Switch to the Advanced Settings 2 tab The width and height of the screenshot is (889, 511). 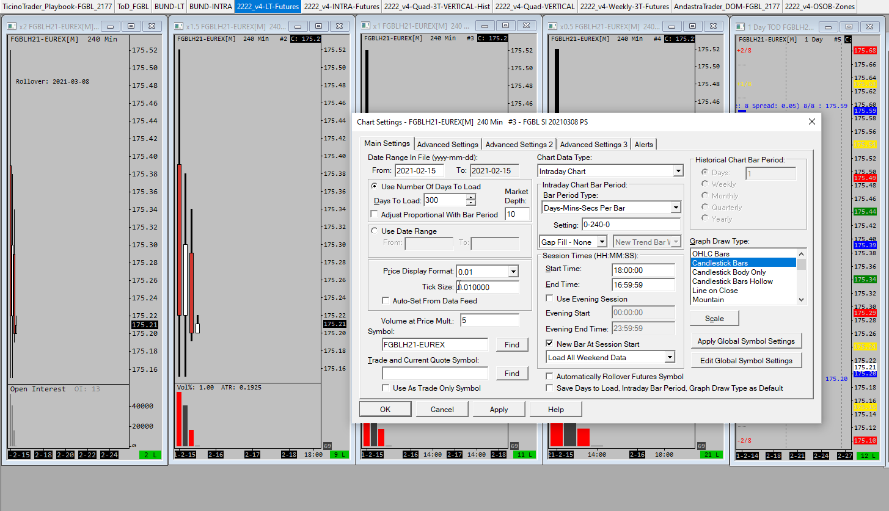pyautogui.click(x=519, y=145)
